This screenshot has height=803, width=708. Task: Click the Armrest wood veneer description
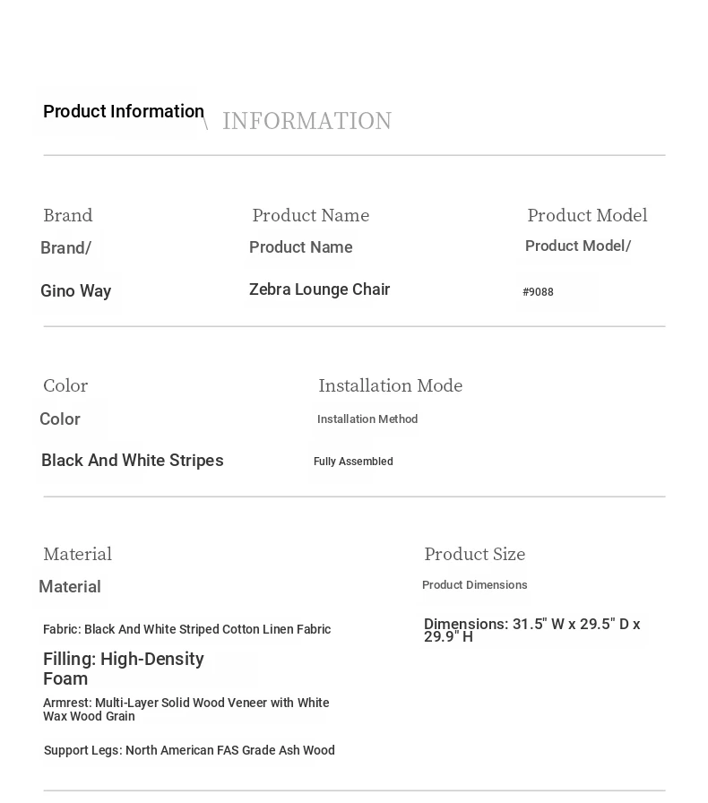186,710
